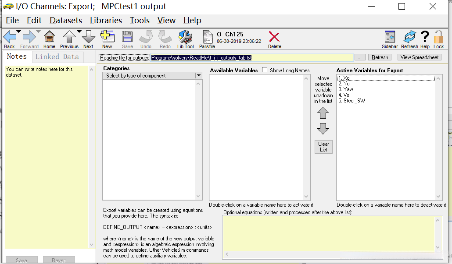Click Optional equations horizontal scroll left arrow

click(x=227, y=254)
